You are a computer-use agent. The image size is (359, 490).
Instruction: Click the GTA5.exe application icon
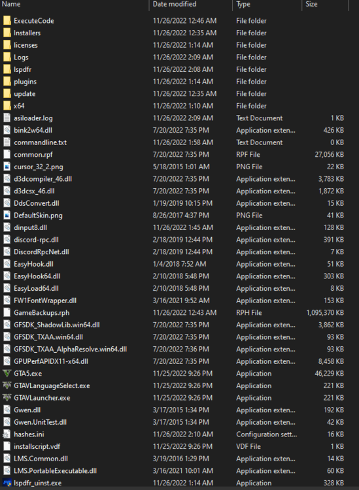click(7, 374)
